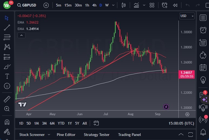Toggle the magnet snap mode
This screenshot has height=140, width=209.
7,122
